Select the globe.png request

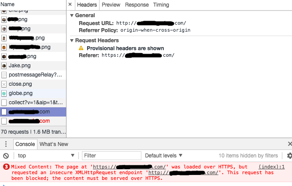33,93
